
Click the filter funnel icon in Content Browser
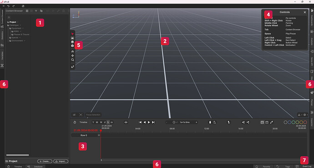pos(36,11)
